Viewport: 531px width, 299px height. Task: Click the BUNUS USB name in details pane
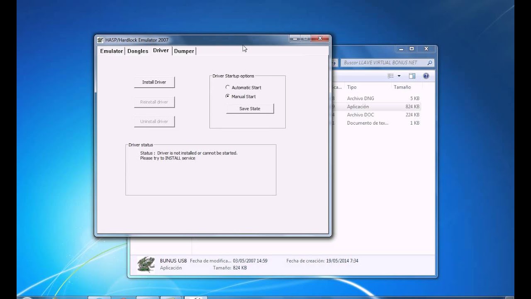click(173, 261)
